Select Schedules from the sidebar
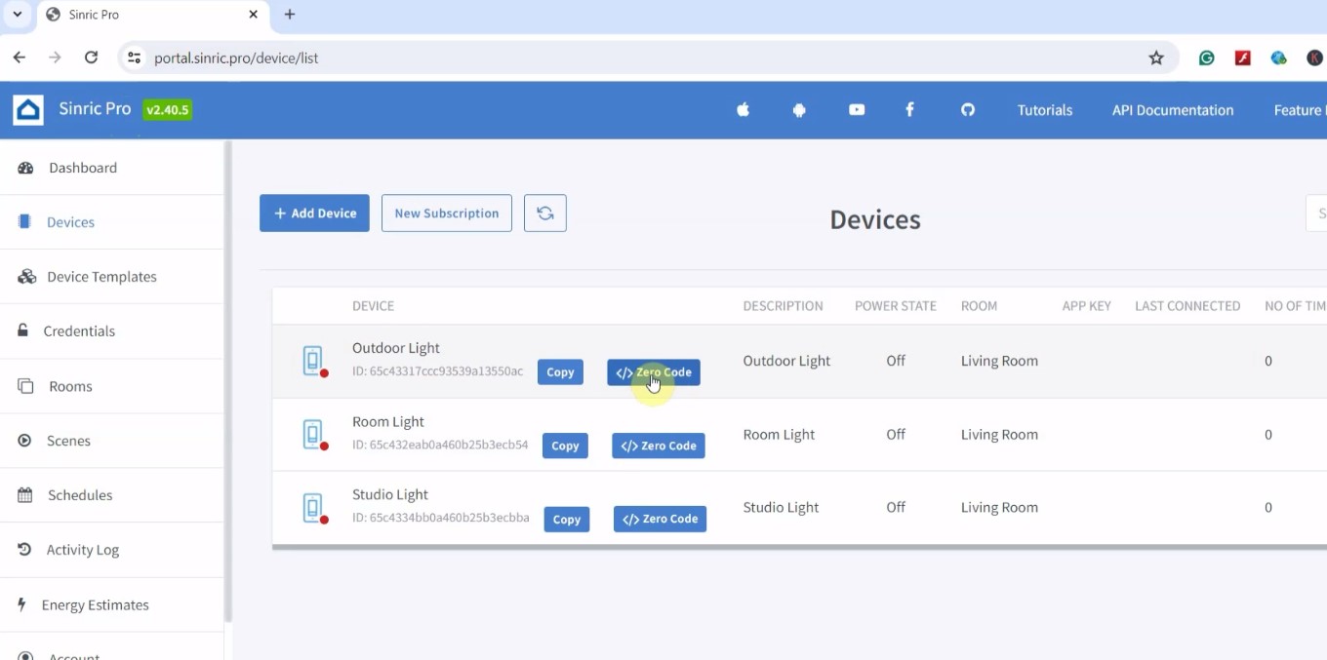 tap(80, 495)
